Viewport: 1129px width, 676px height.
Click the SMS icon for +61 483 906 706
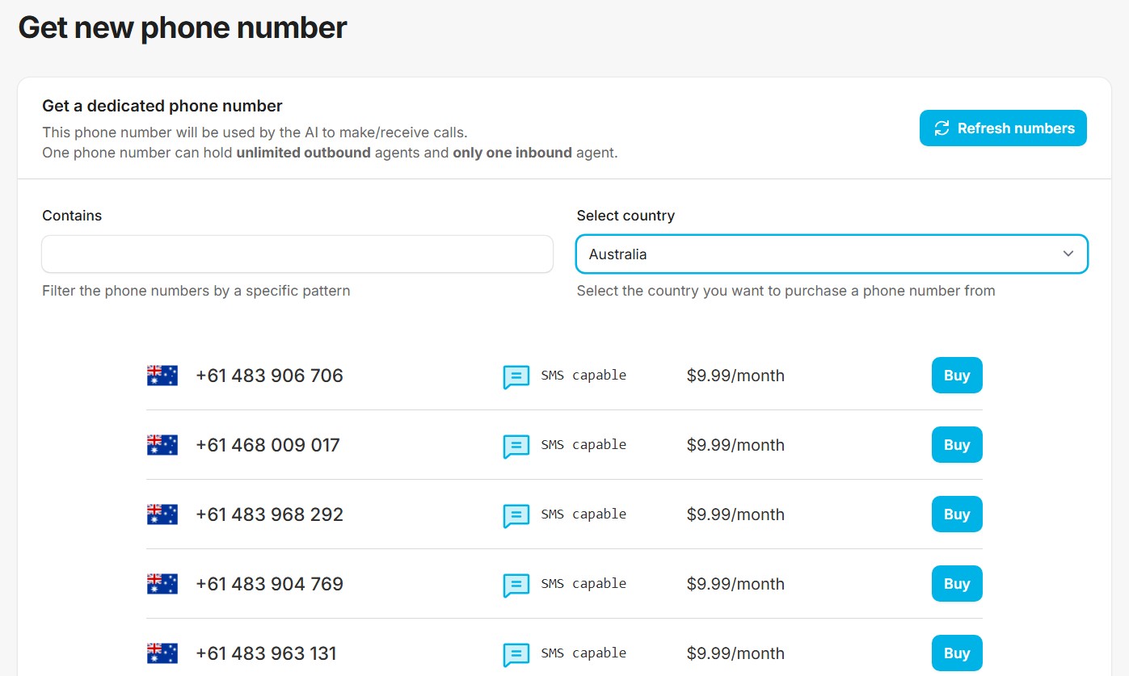516,376
